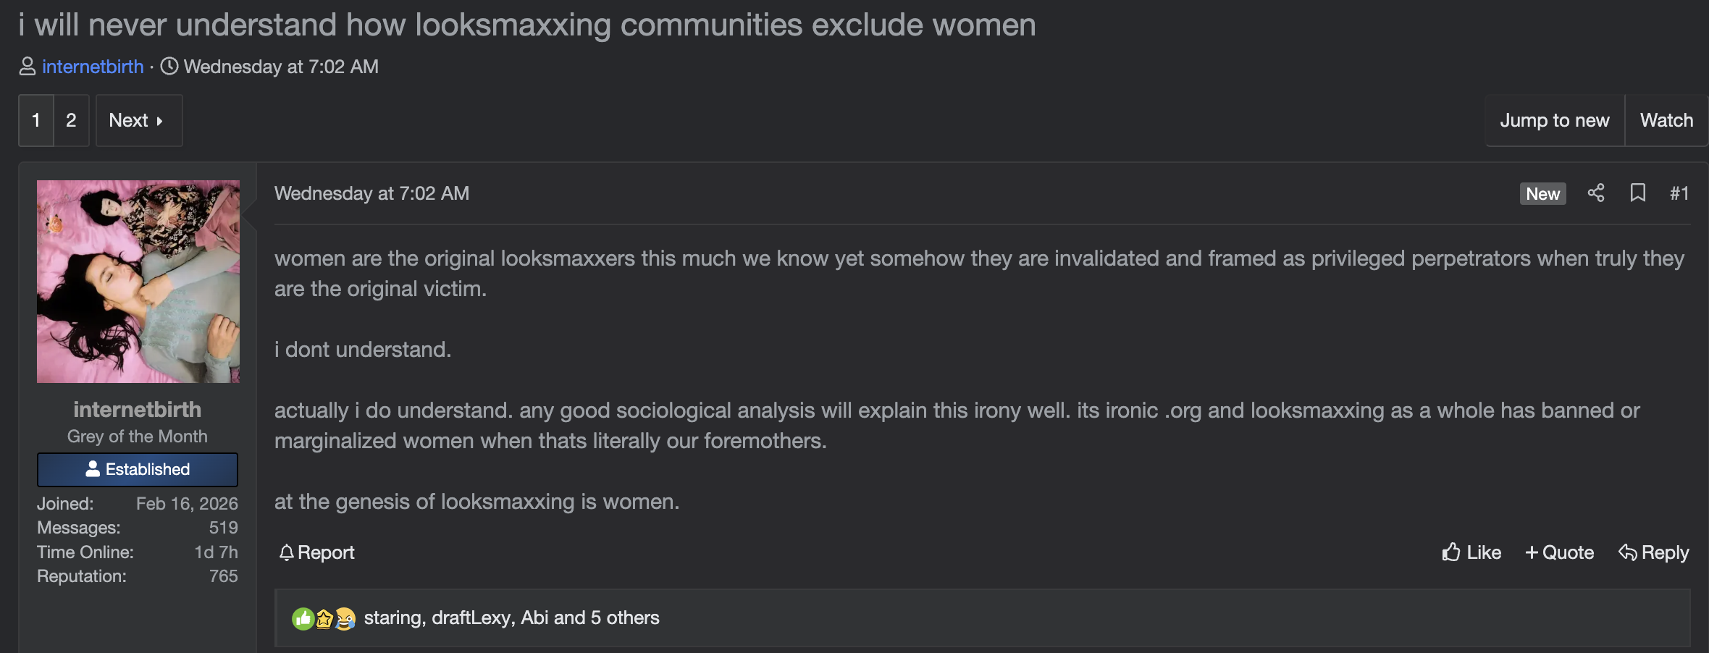The height and width of the screenshot is (653, 1709).
Task: Click the Established user badge
Action: point(138,470)
